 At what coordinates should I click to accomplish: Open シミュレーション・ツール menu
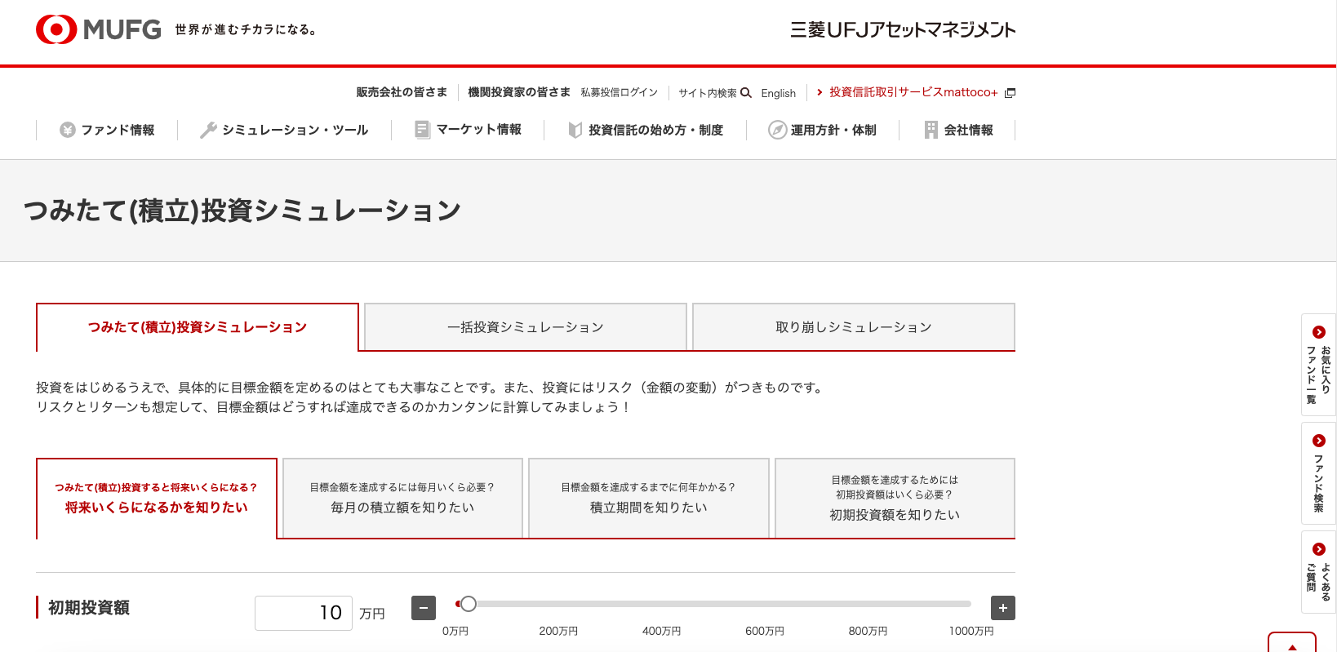coord(284,130)
